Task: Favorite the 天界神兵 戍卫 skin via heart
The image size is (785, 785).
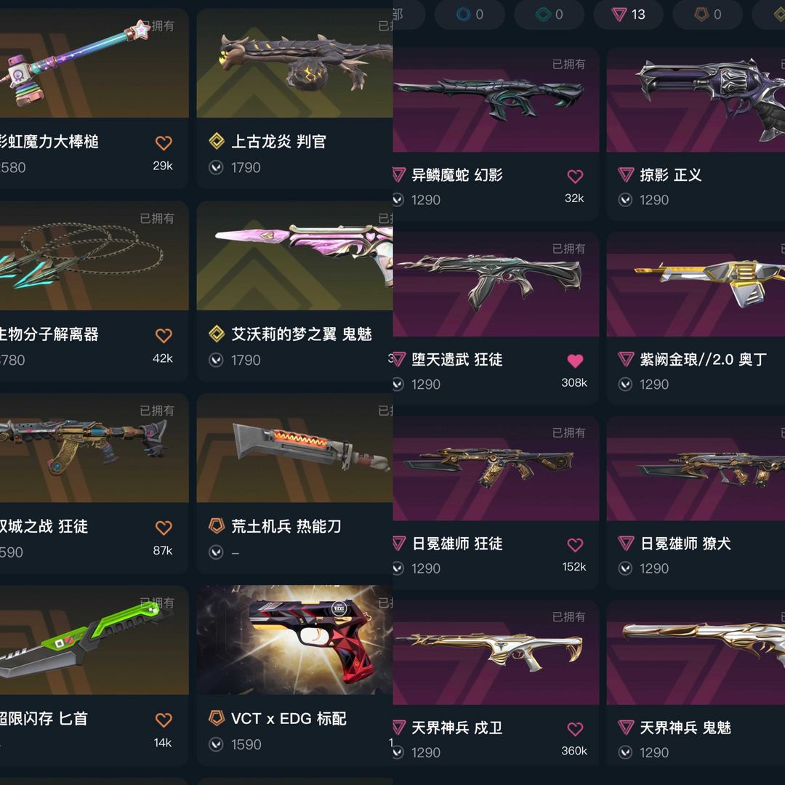Action: [575, 729]
